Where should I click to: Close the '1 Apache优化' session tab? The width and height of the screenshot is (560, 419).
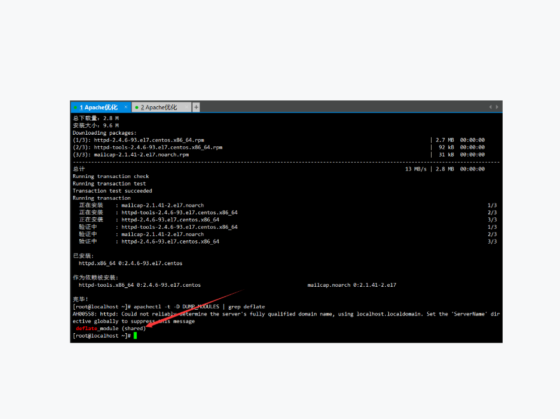coord(126,107)
